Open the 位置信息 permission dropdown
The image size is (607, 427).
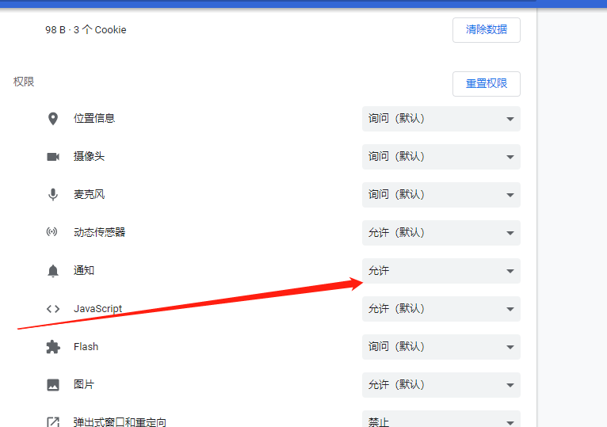(441, 119)
